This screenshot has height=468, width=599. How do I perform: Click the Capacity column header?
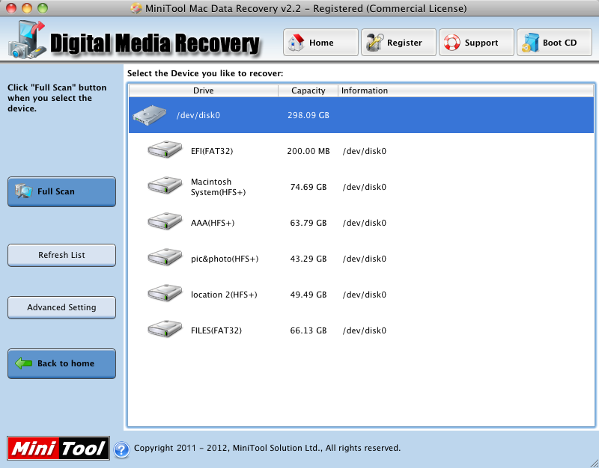pos(308,90)
